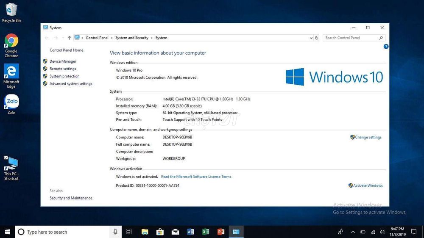Screen dimensions: 424x238
Task: Open Task View from the taskbar
Action: pos(129,232)
